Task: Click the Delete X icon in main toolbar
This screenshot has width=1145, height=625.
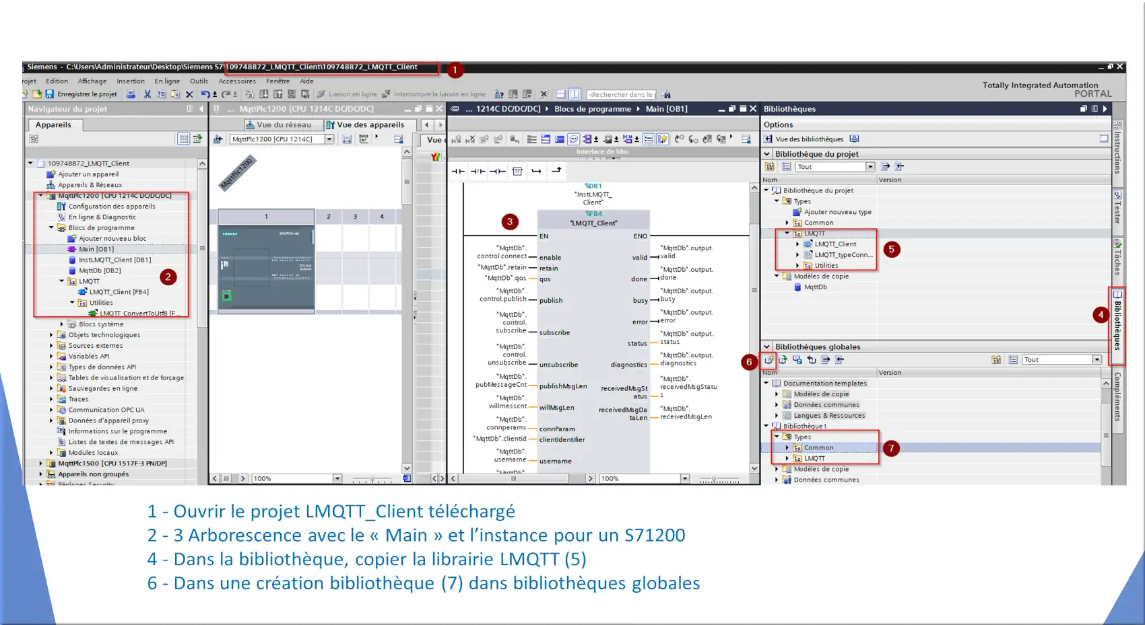Action: (189, 94)
